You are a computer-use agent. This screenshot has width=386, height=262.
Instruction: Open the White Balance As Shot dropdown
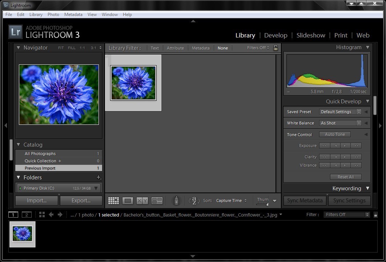click(340, 123)
